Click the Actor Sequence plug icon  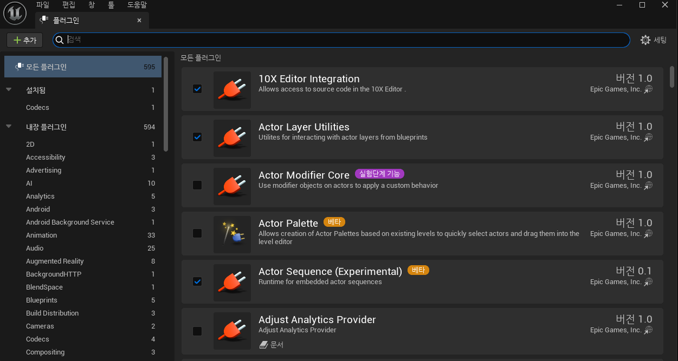tap(232, 283)
